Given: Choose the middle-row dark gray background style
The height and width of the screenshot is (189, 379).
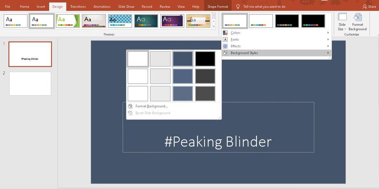Looking at the screenshot, I should tap(205, 76).
